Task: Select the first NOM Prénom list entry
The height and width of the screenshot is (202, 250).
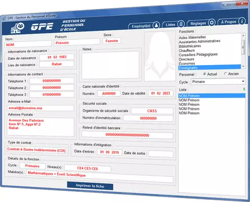Action: pos(212,95)
